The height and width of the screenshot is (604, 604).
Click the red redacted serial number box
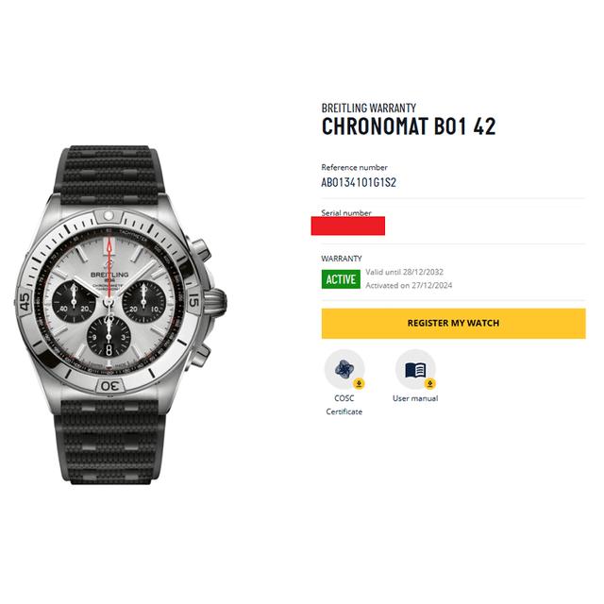(x=348, y=226)
